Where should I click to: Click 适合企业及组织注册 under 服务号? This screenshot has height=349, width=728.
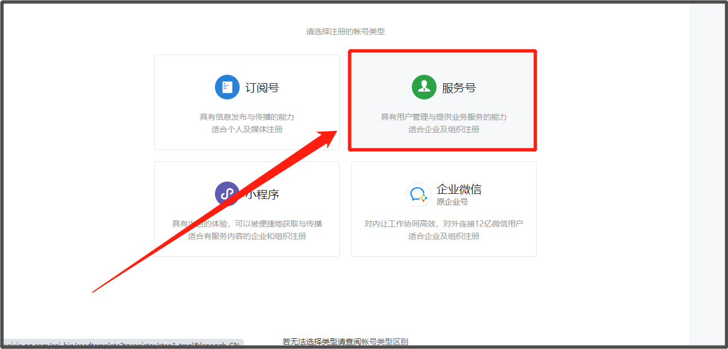[x=444, y=129]
